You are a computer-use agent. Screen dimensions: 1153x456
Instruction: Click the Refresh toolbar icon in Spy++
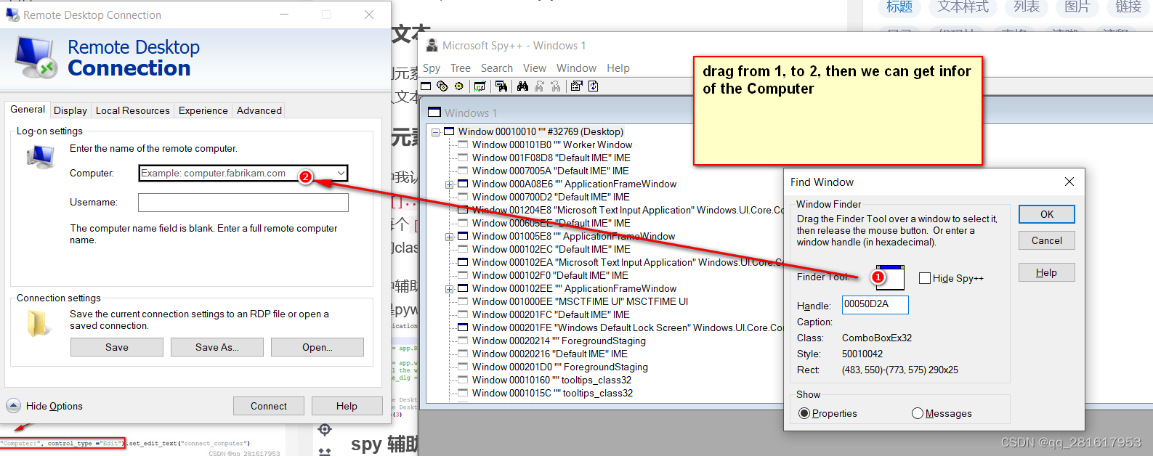point(593,86)
